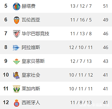This screenshot has width=112, height=109.
Task: Click the 莱加内斯 team name
Action: pos(31,89)
